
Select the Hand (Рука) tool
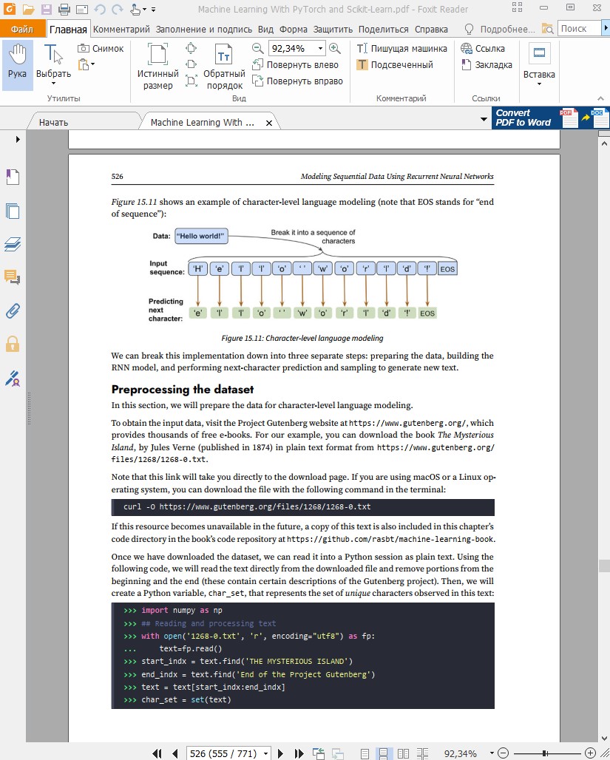click(17, 64)
